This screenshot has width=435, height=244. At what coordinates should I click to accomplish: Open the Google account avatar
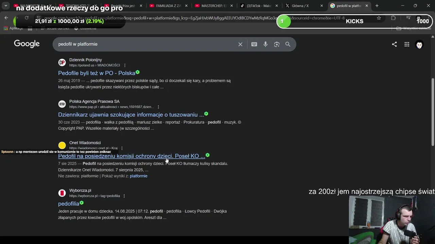(419, 44)
